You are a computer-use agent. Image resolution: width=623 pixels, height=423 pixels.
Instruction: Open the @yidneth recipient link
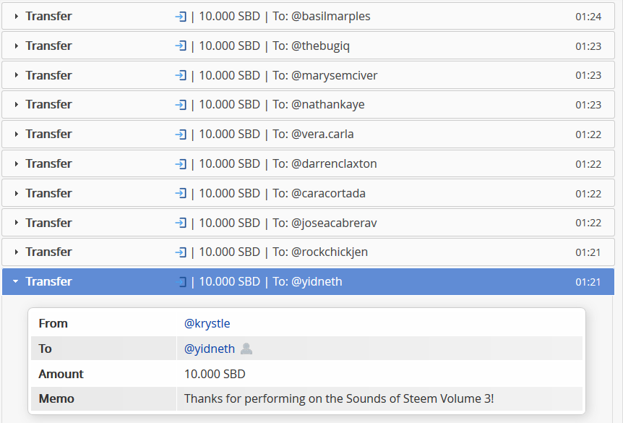click(210, 349)
